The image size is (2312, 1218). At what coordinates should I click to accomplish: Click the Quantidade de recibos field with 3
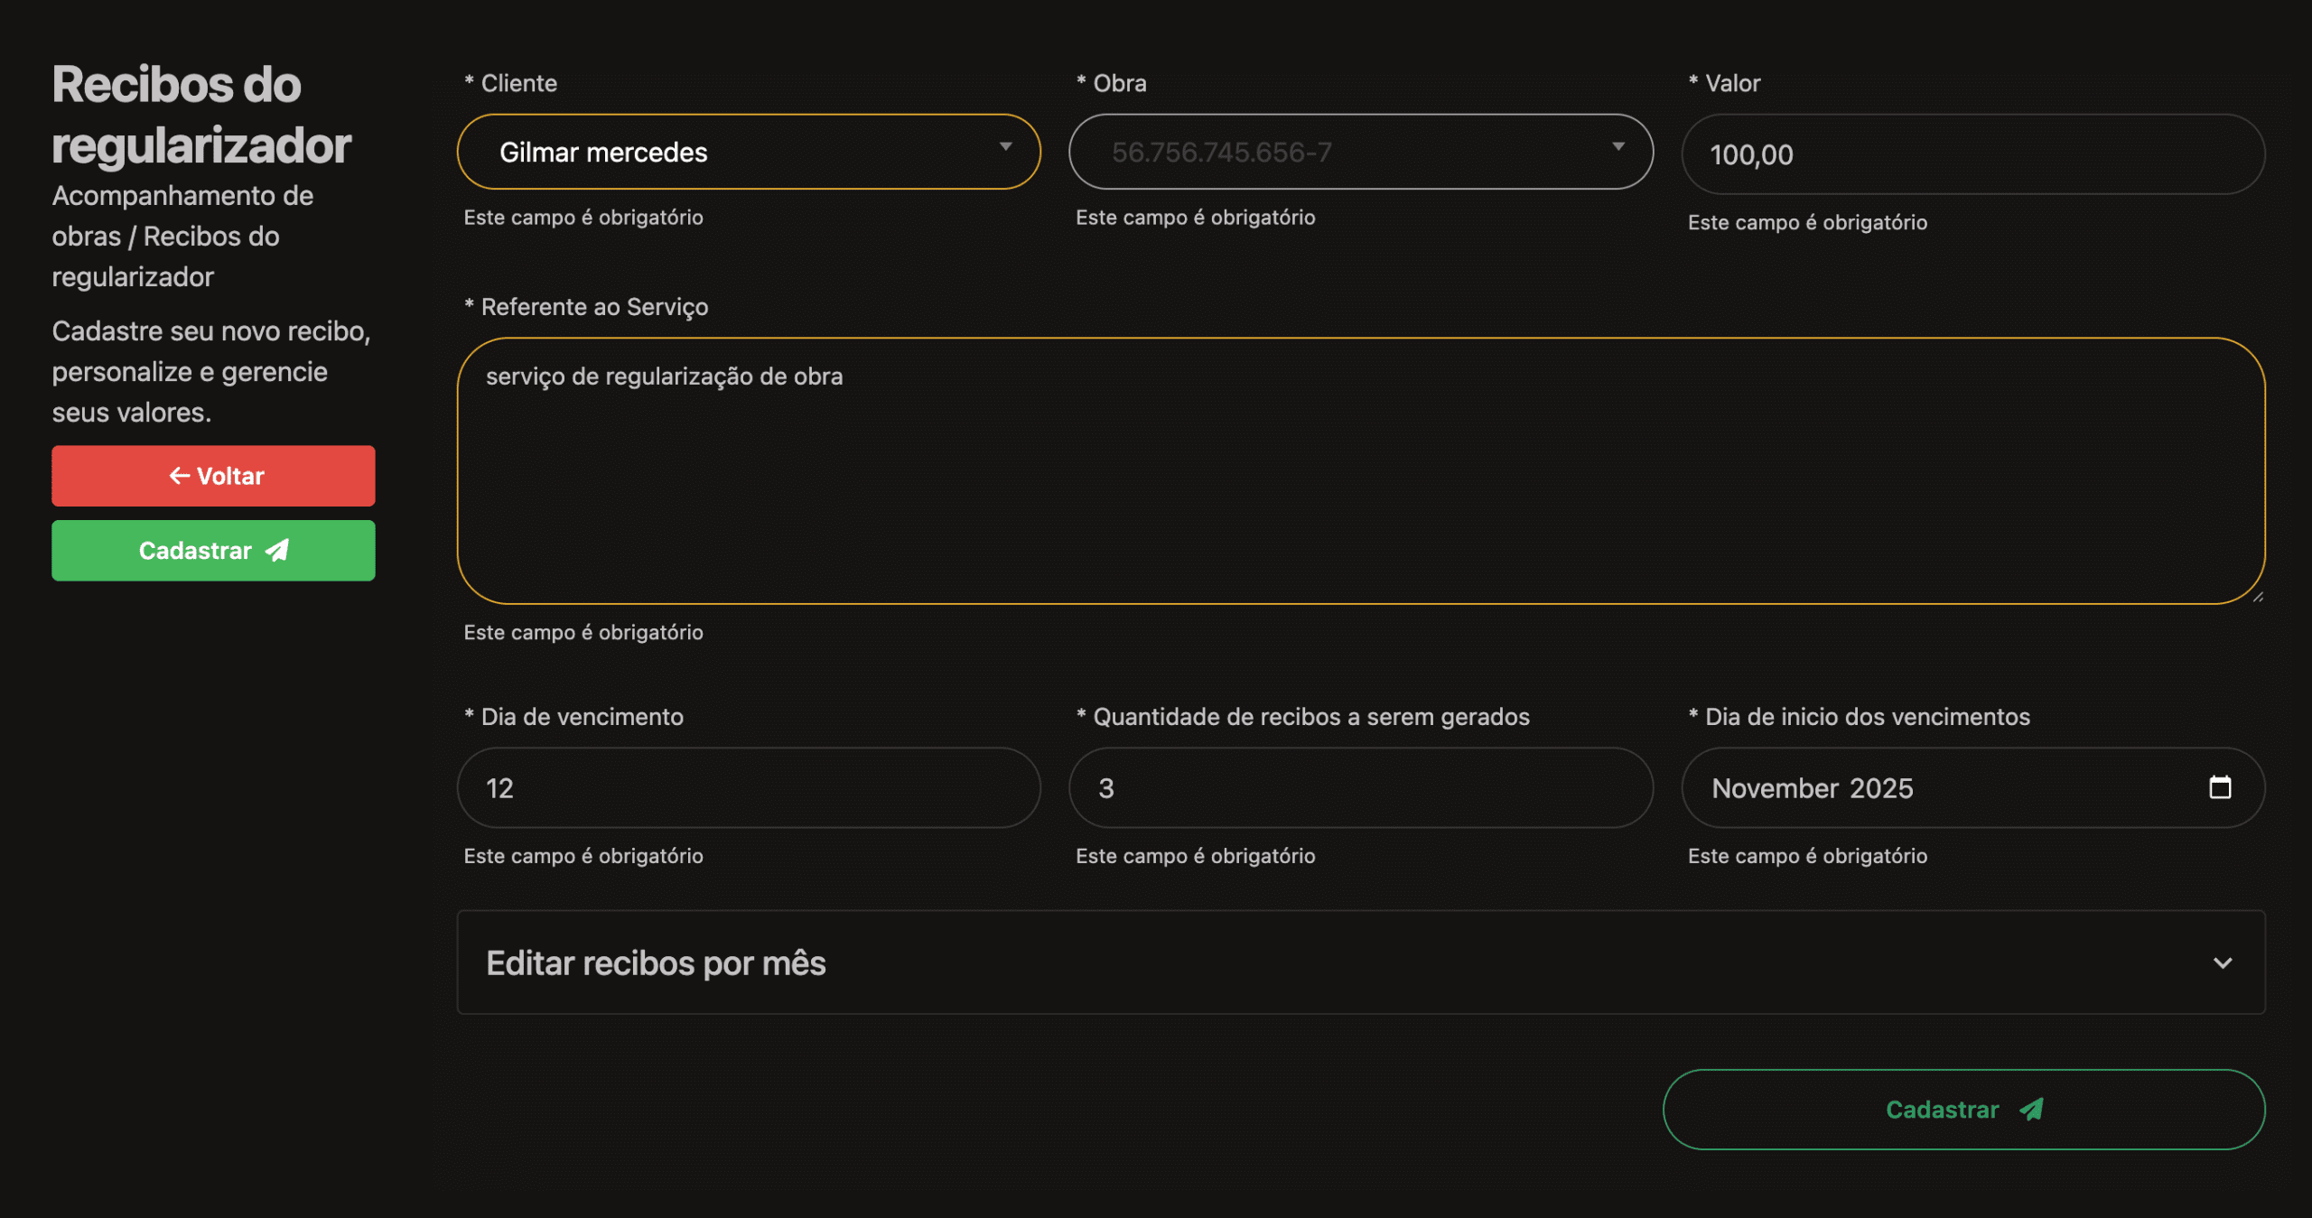coord(1360,787)
